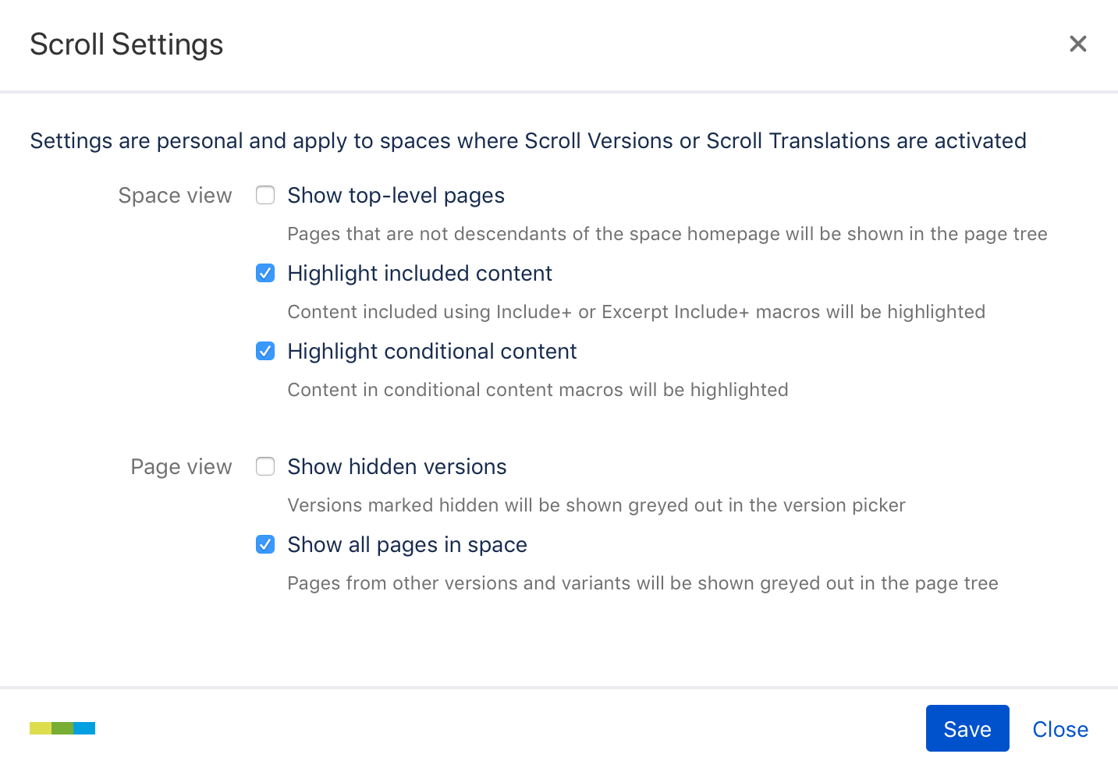Click the "Highlight conditional content" label text

point(431,352)
